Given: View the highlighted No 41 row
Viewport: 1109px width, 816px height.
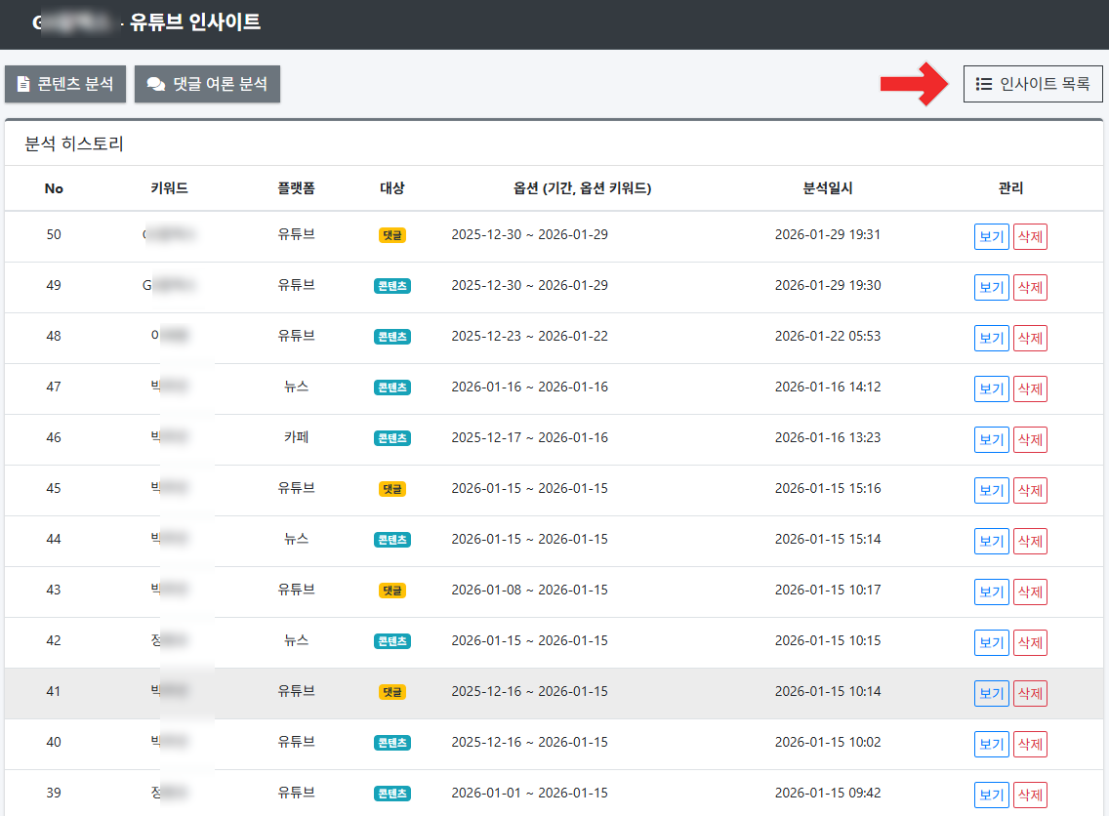Looking at the screenshot, I should pyautogui.click(x=991, y=693).
